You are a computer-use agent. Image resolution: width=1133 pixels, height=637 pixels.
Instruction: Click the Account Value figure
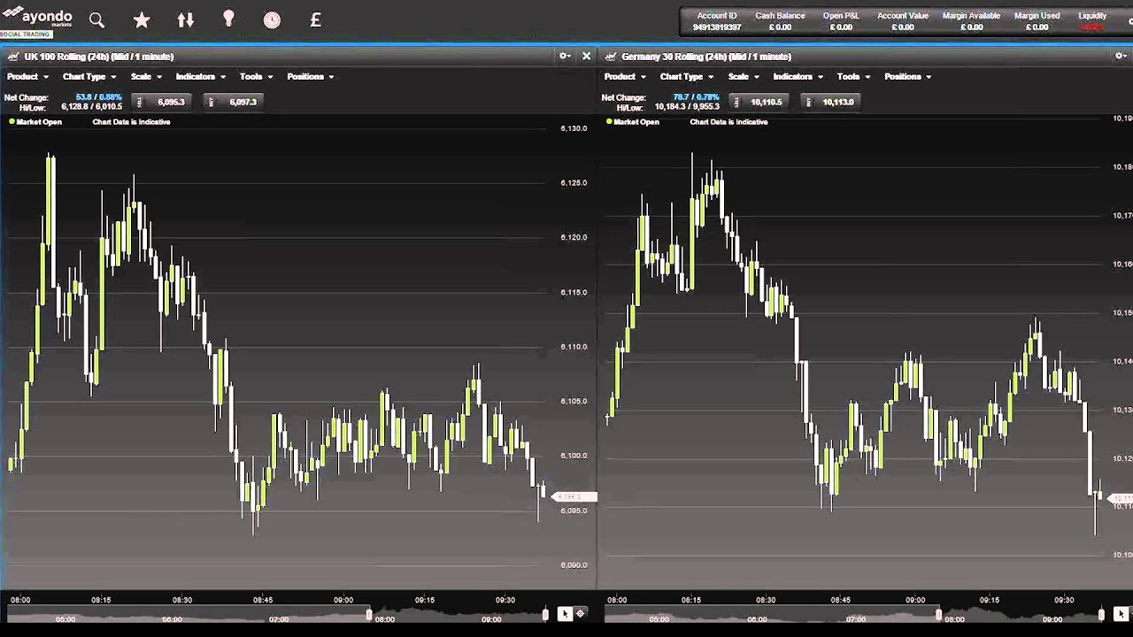point(903,27)
